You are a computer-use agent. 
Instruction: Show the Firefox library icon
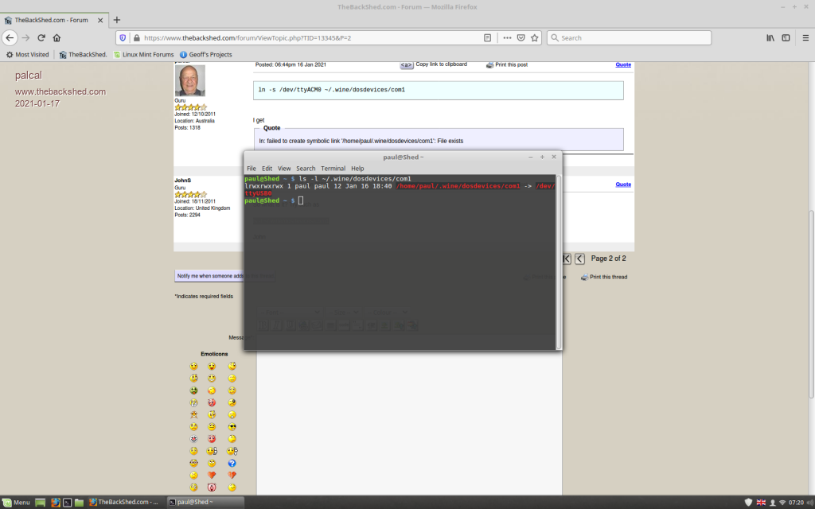point(770,37)
